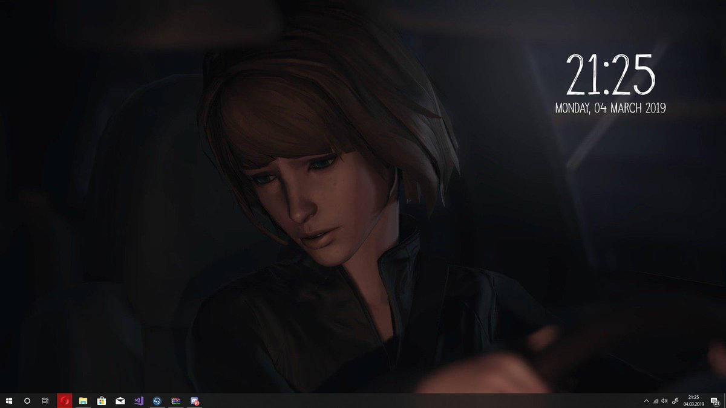Click the 21:25 desktop clock widget
The image size is (726, 408).
[610, 74]
